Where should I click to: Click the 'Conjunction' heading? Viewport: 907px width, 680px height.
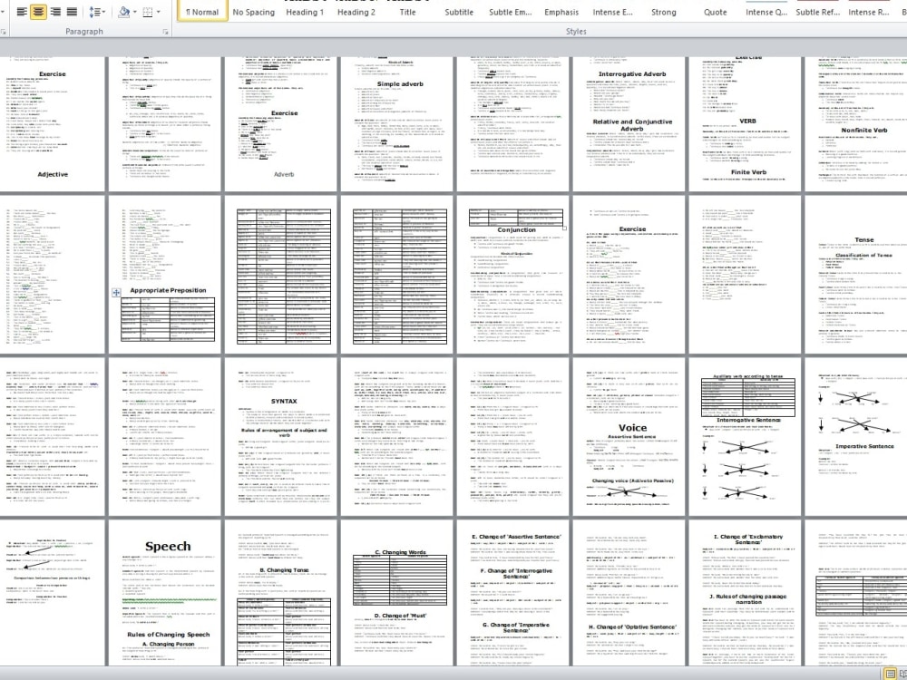[516, 229]
